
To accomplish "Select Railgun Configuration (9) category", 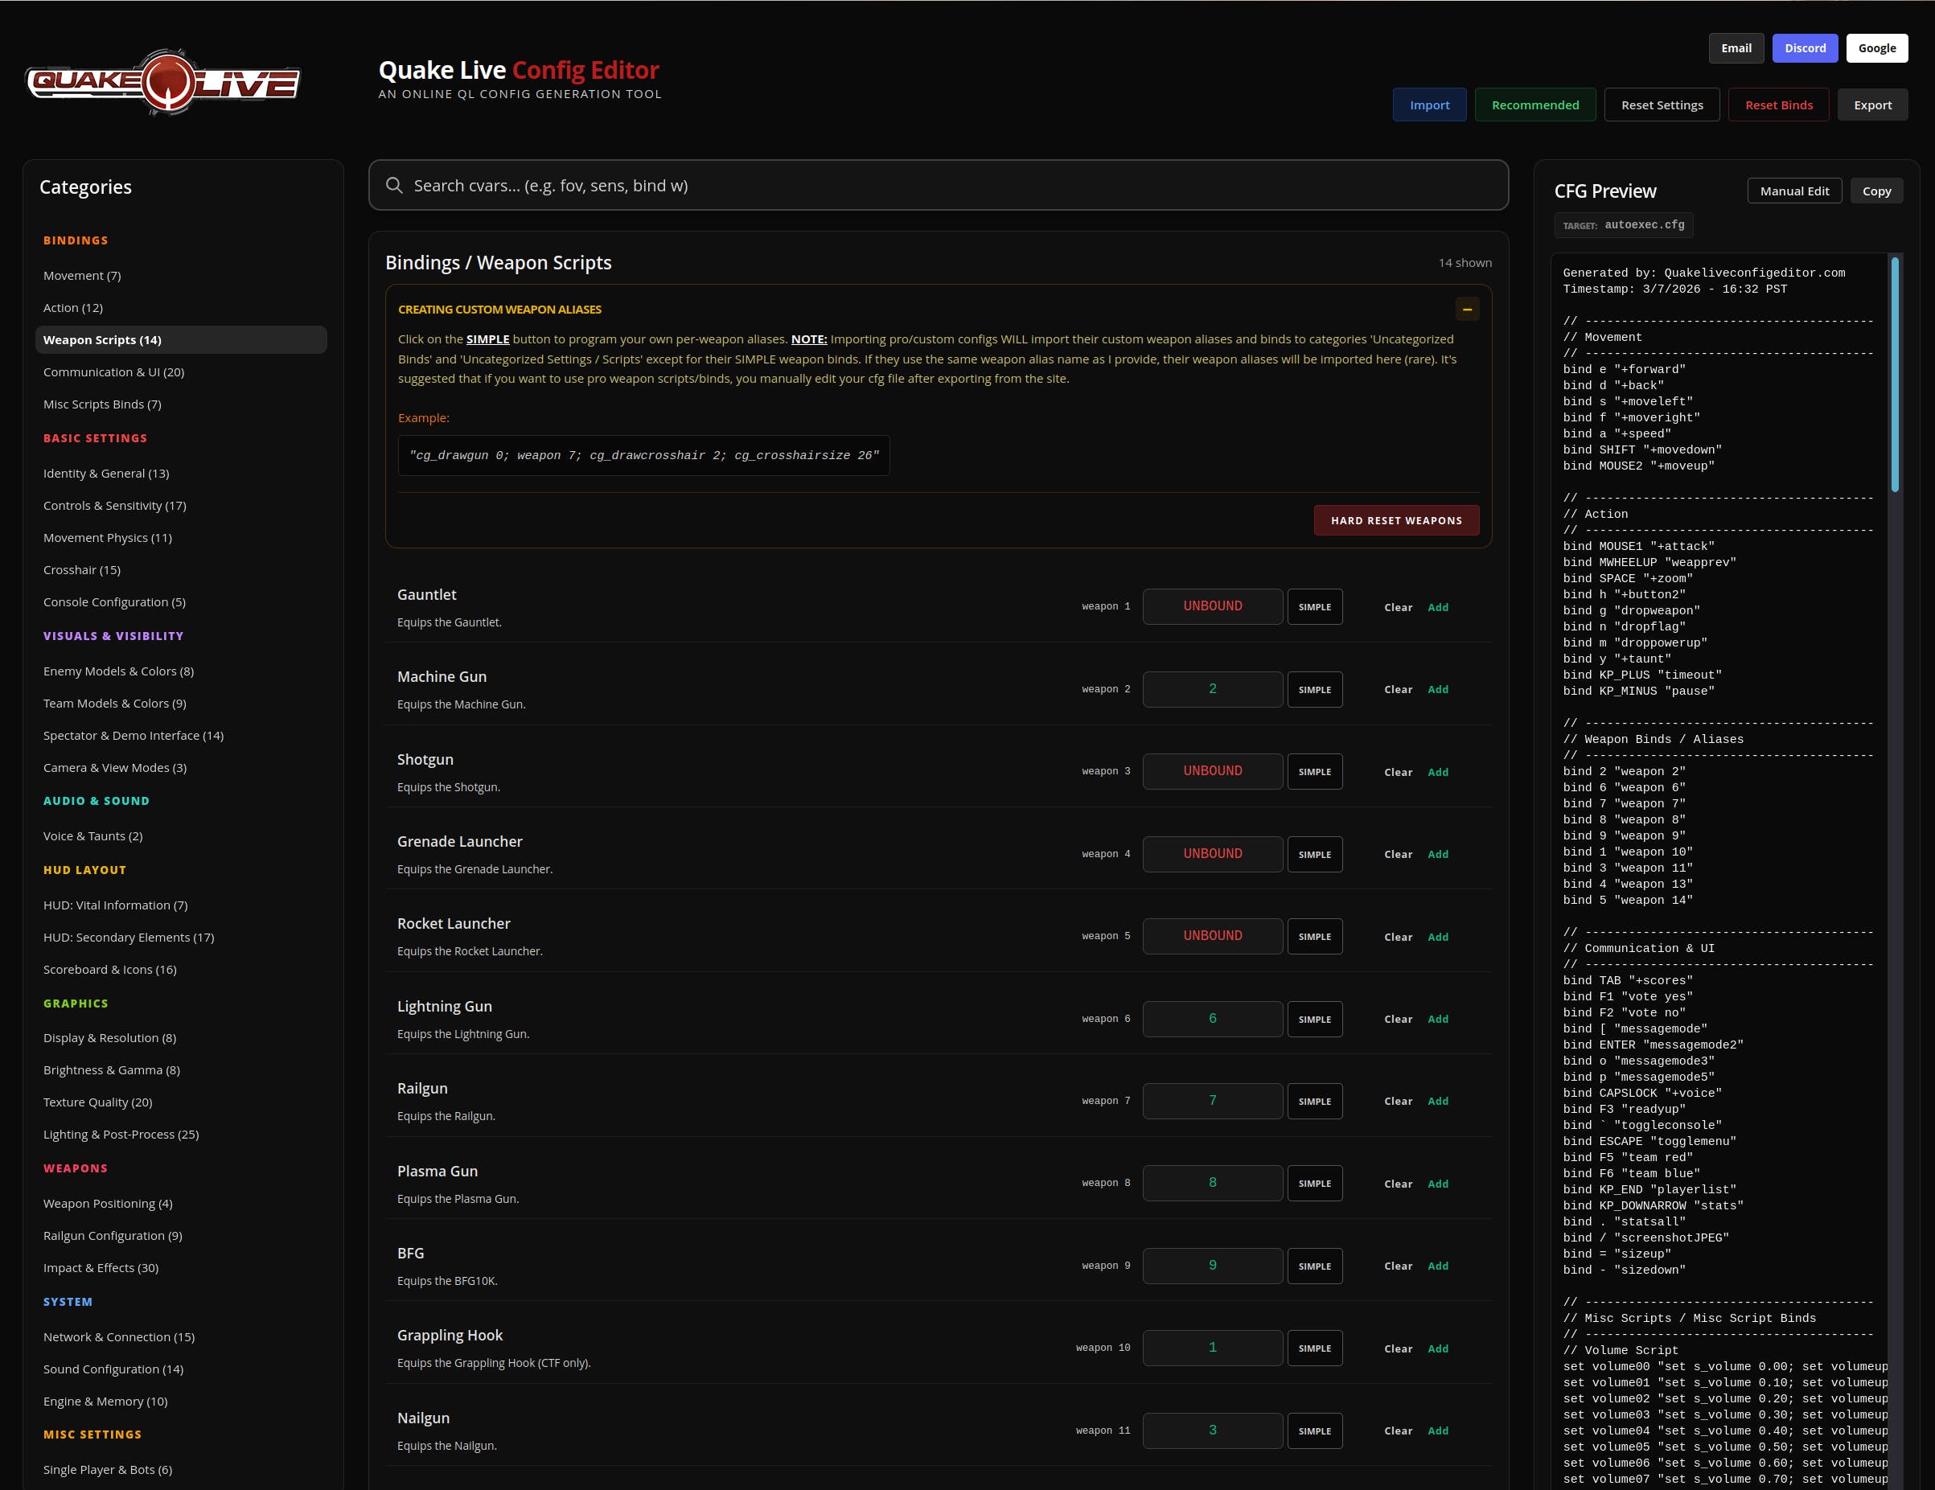I will [x=113, y=1235].
